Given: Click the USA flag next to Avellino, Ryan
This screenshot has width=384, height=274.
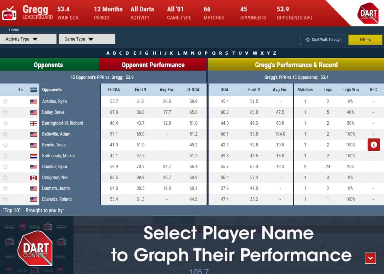Looking at the screenshot, I should [33, 101].
